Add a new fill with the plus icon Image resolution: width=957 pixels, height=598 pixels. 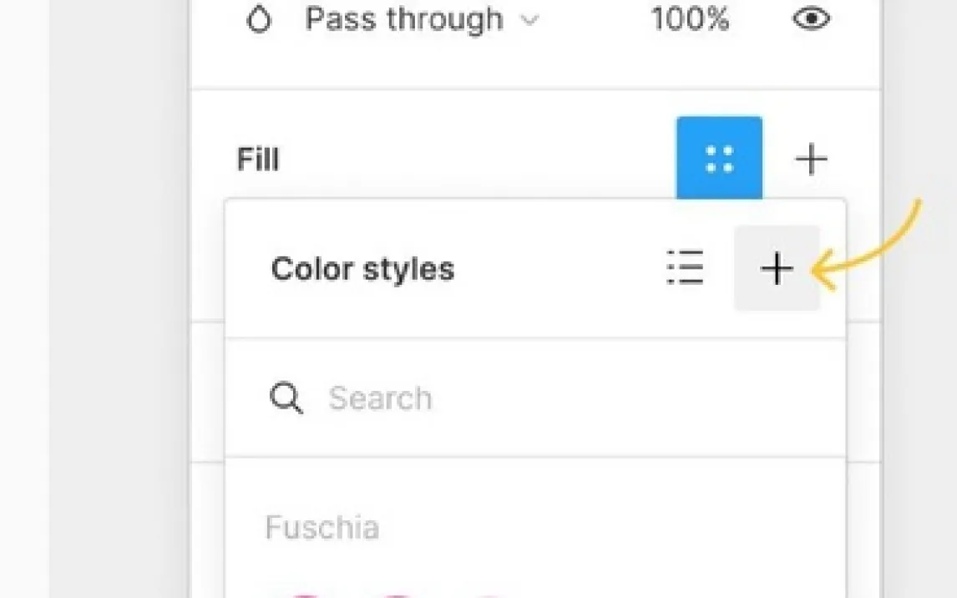tap(811, 159)
